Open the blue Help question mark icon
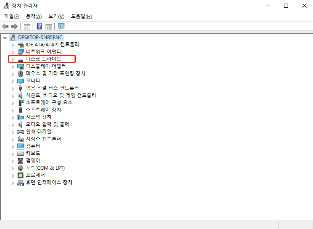 [x=39, y=26]
